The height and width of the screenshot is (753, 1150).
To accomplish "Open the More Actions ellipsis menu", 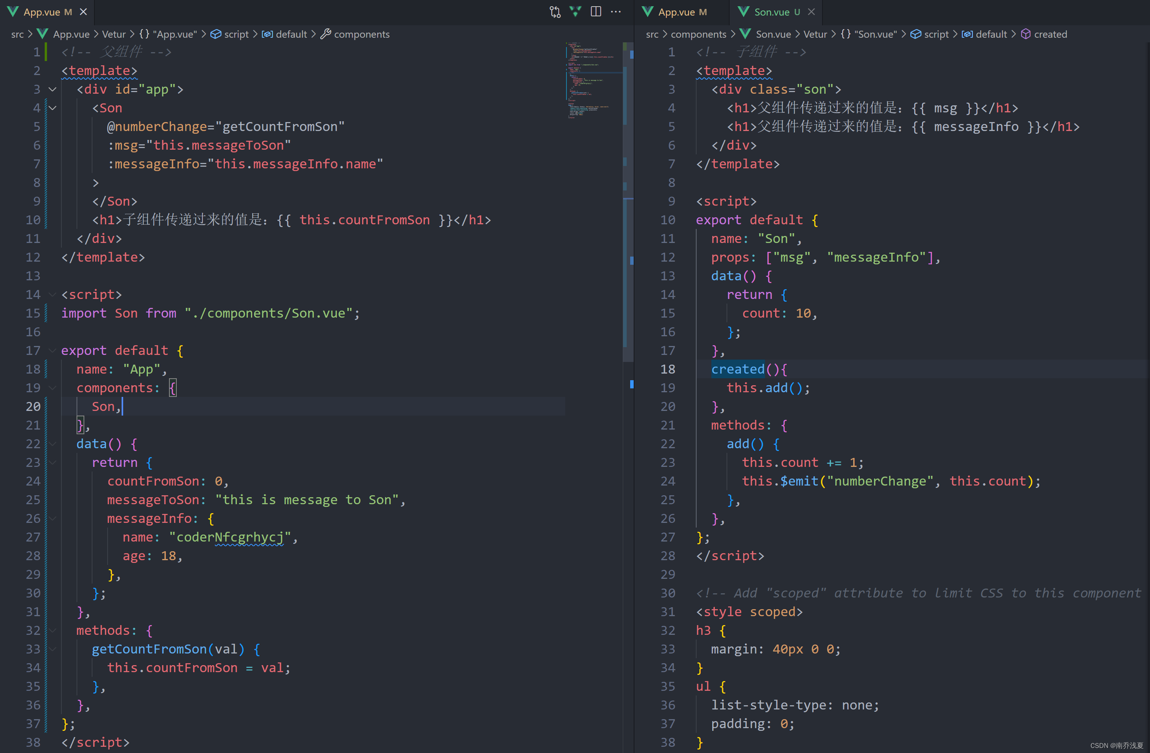I will coord(615,12).
